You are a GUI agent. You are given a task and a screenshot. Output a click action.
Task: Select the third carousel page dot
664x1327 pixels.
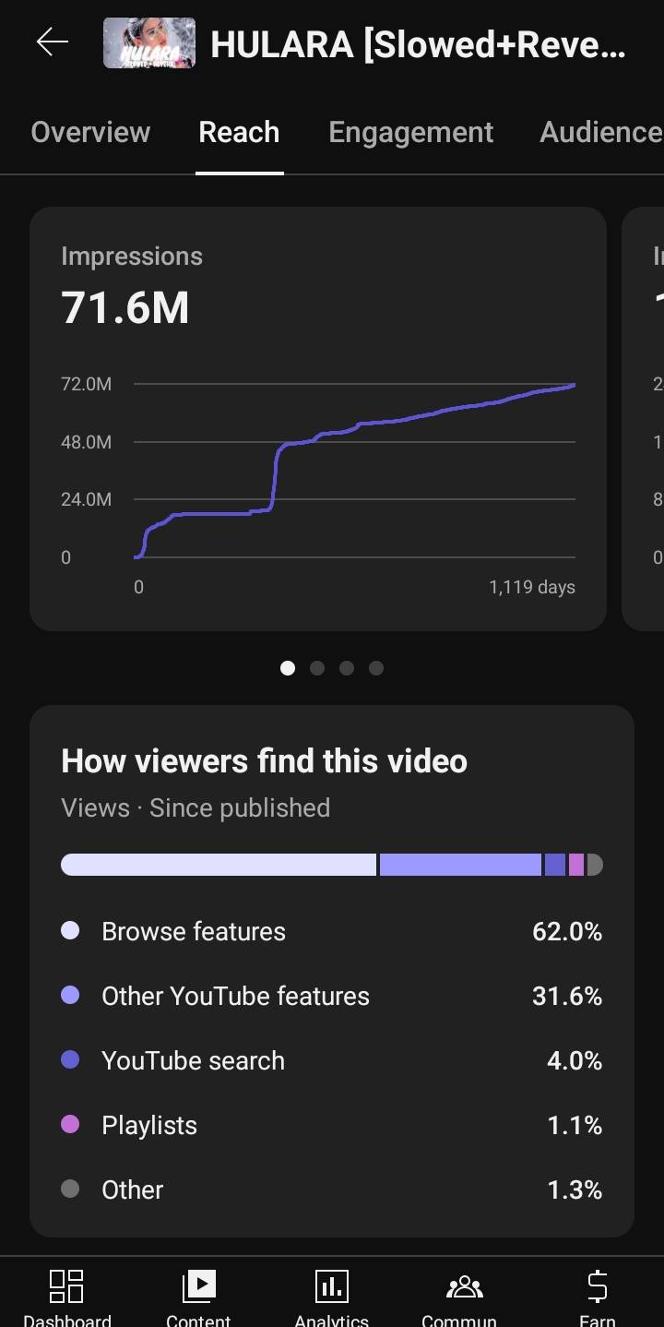pos(347,668)
